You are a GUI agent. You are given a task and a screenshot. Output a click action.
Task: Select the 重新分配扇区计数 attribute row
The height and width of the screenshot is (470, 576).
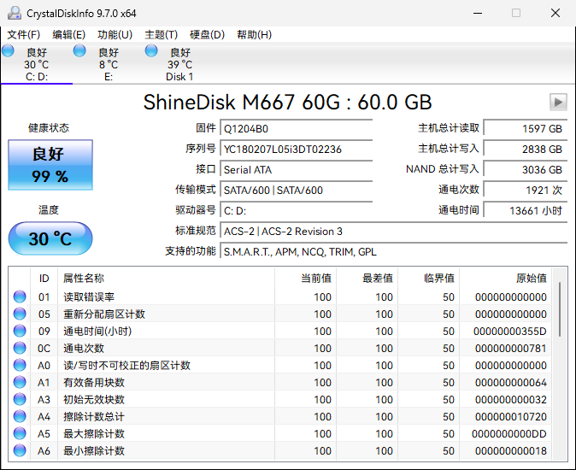[280, 314]
